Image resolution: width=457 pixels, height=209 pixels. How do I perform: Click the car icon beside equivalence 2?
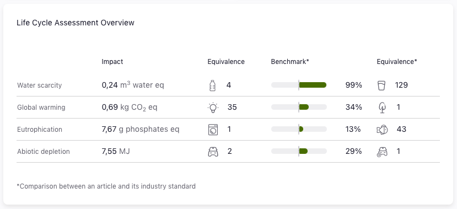[213, 152]
